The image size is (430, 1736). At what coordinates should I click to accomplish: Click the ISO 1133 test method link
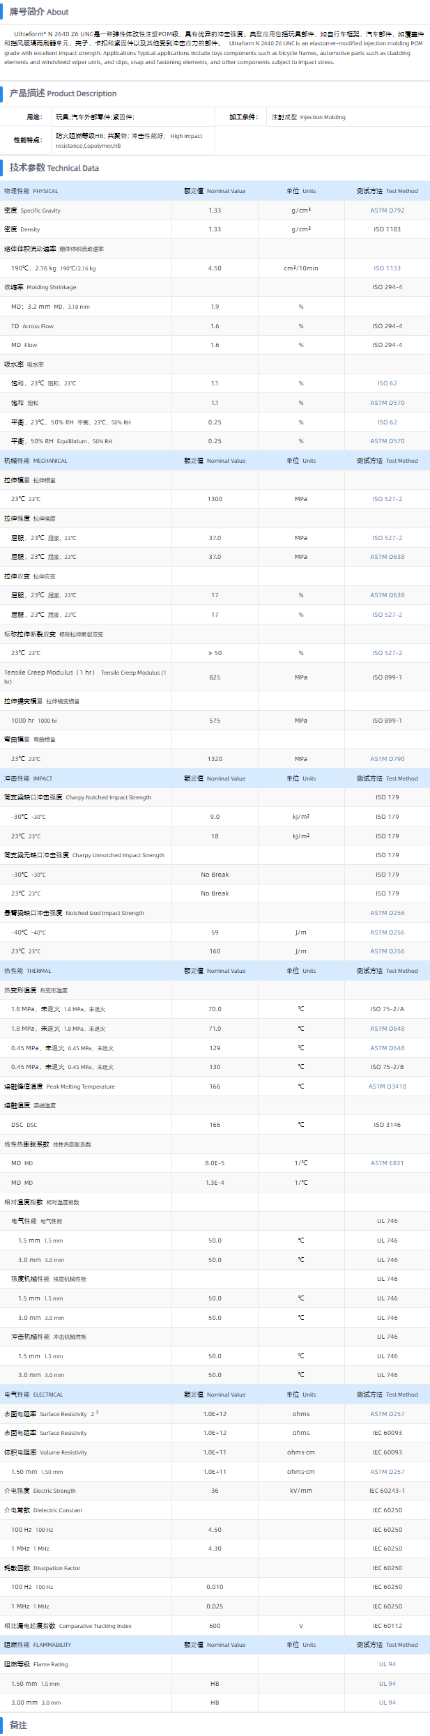[387, 268]
